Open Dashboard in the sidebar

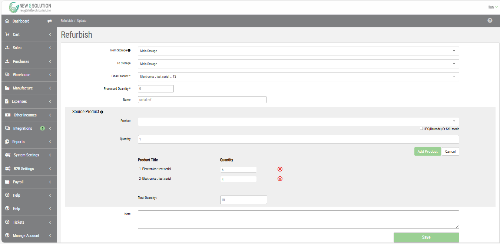tap(21, 21)
